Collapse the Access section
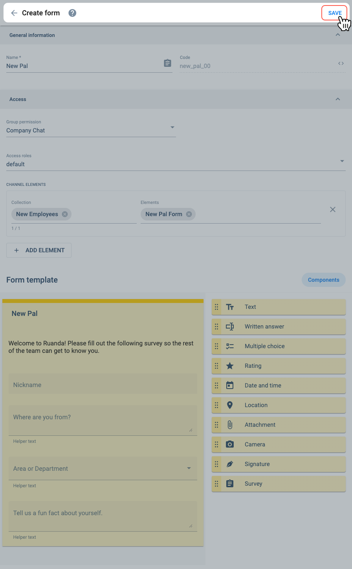The width and height of the screenshot is (352, 569). 338,99
